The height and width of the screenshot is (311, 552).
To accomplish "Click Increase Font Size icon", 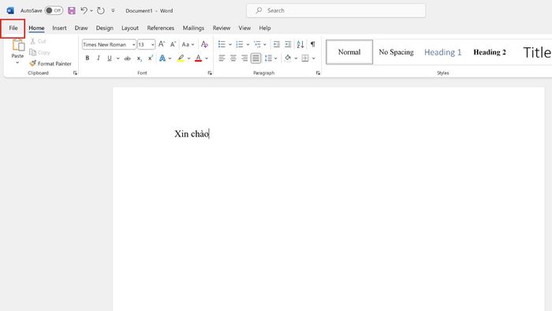I will (162, 44).
